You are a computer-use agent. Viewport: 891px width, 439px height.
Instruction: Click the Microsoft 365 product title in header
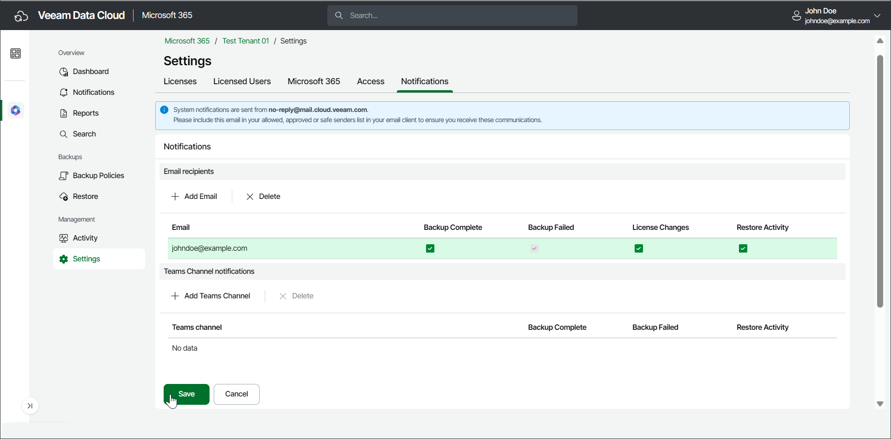(x=167, y=15)
